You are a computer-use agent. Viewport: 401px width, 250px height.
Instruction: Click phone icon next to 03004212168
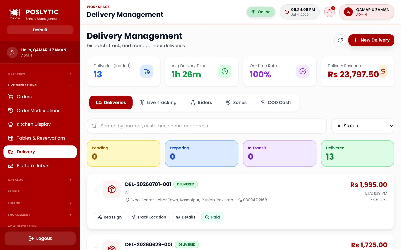240,200
